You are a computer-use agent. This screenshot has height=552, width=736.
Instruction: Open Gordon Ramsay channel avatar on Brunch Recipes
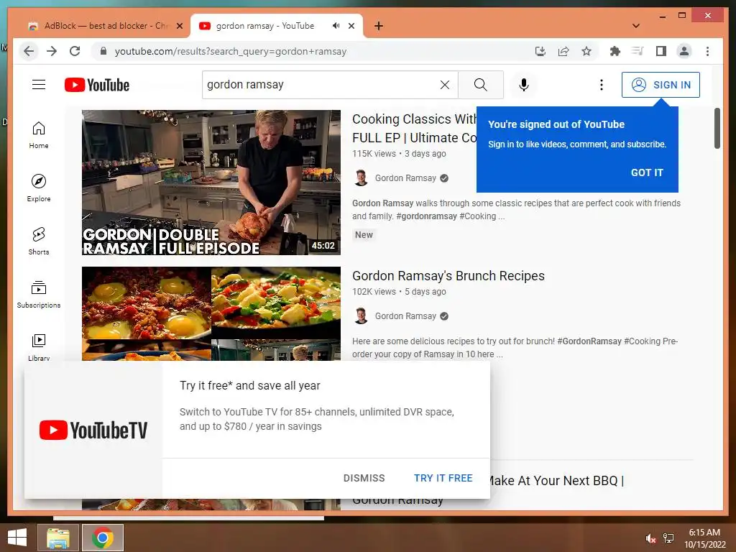pyautogui.click(x=361, y=316)
